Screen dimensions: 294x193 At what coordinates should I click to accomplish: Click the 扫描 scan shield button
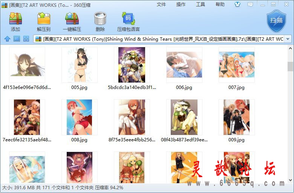(276, 21)
